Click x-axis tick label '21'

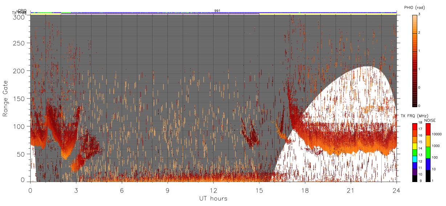click(350, 190)
